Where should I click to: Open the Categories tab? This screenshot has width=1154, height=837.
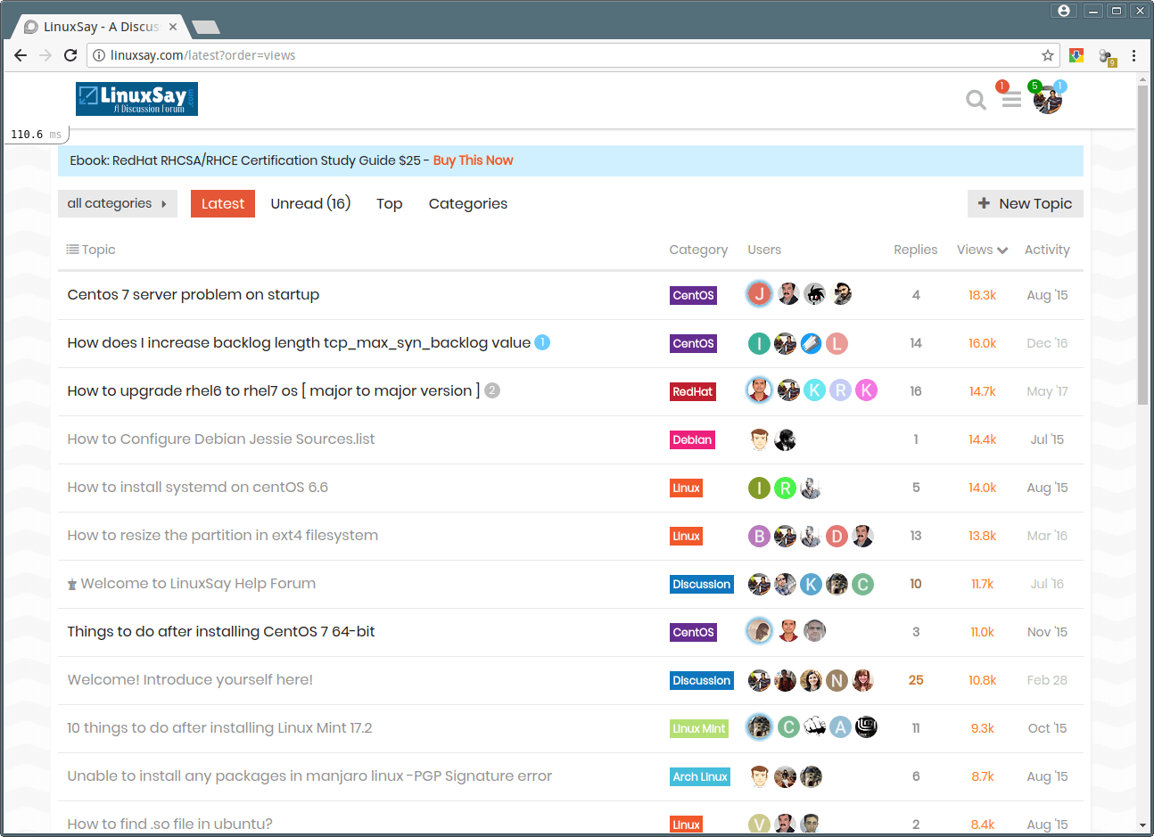tap(468, 203)
